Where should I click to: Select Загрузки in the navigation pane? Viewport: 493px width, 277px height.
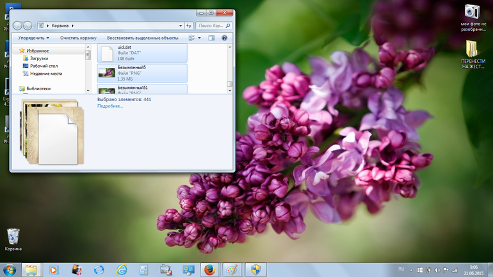click(39, 58)
